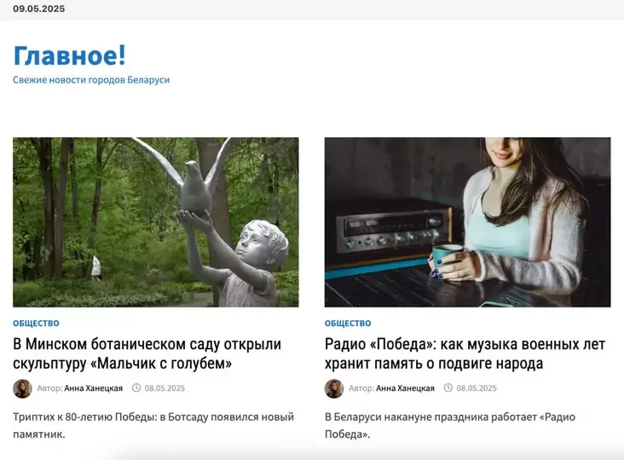
Task: Select "ОБЩЕСТВО" category above the Botanical Garden article
Action: [x=36, y=324]
